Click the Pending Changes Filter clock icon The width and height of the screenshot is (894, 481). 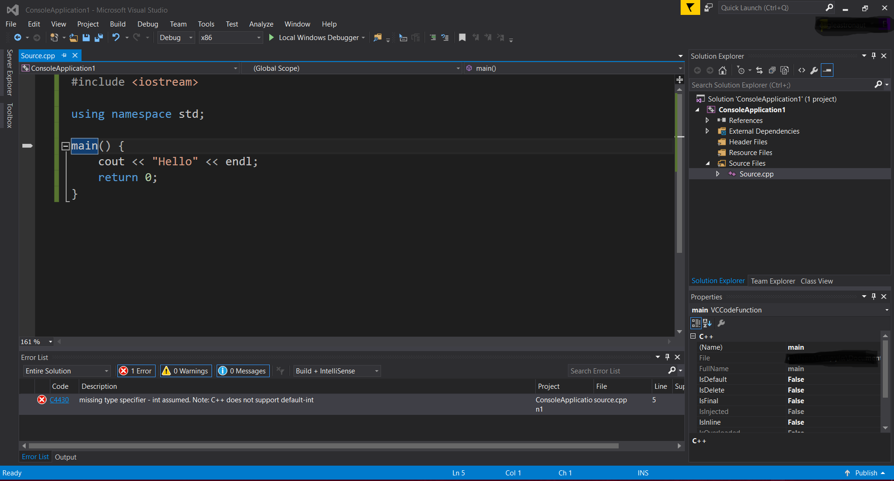(741, 70)
